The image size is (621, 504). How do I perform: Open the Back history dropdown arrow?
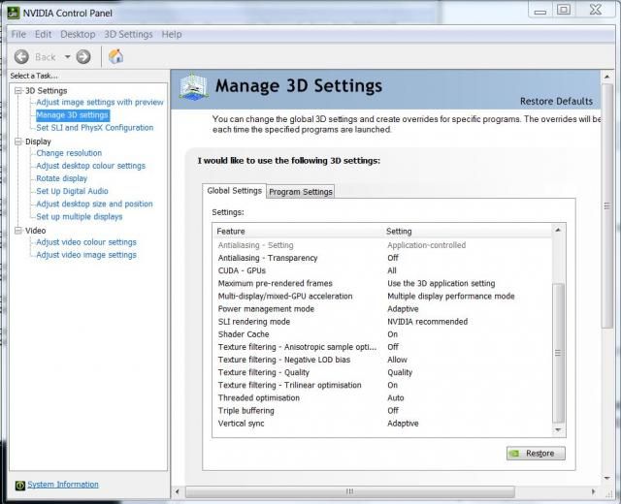[x=68, y=57]
